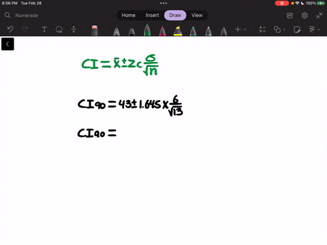Open the View tab
Viewport: 327px width, 245px height.
tap(197, 15)
